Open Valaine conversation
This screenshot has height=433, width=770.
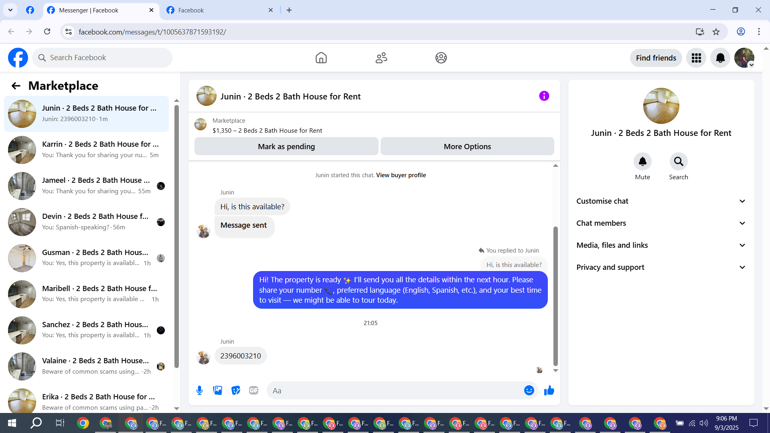[x=86, y=366]
